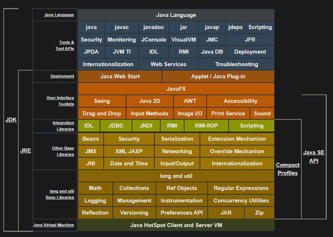The width and height of the screenshot is (333, 237).
Task: Open the Collections cell
Action: (x=134, y=188)
